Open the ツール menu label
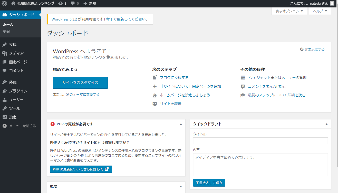This screenshot has width=338, height=193. click(15, 108)
